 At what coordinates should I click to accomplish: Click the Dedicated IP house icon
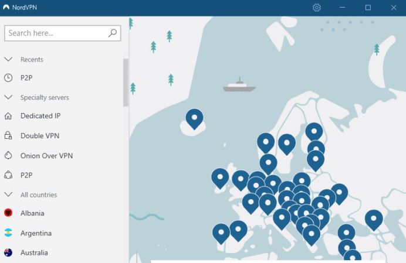tap(8, 116)
